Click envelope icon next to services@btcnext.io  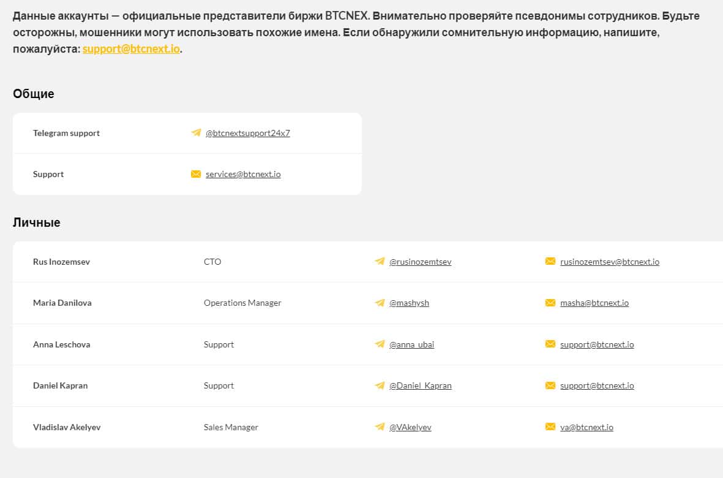196,174
